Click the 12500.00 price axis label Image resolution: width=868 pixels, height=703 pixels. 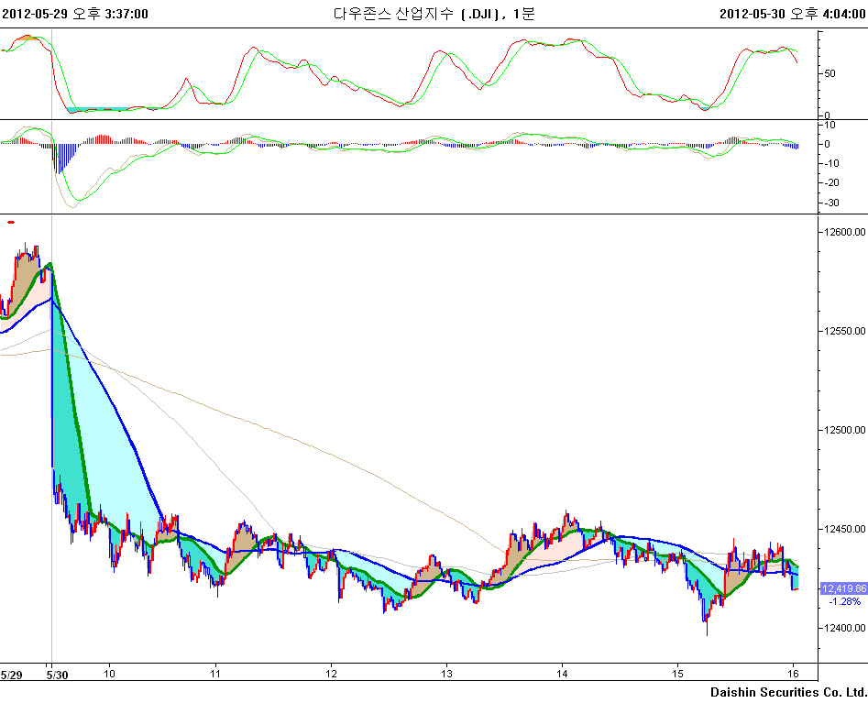[841, 430]
